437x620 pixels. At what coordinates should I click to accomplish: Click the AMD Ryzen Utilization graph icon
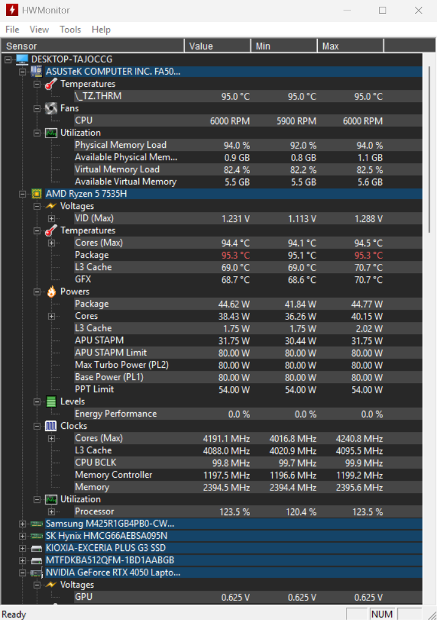tap(51, 500)
